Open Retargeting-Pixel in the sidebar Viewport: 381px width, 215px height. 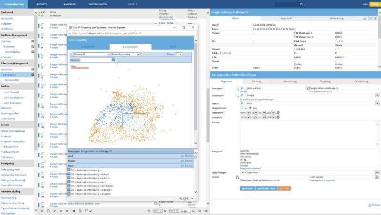click(10, 170)
